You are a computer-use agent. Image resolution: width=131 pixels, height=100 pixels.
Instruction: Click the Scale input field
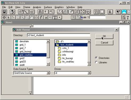(x=98, y=17)
